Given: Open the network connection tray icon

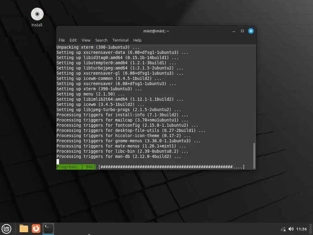Looking at the screenshot, I should (283, 229).
